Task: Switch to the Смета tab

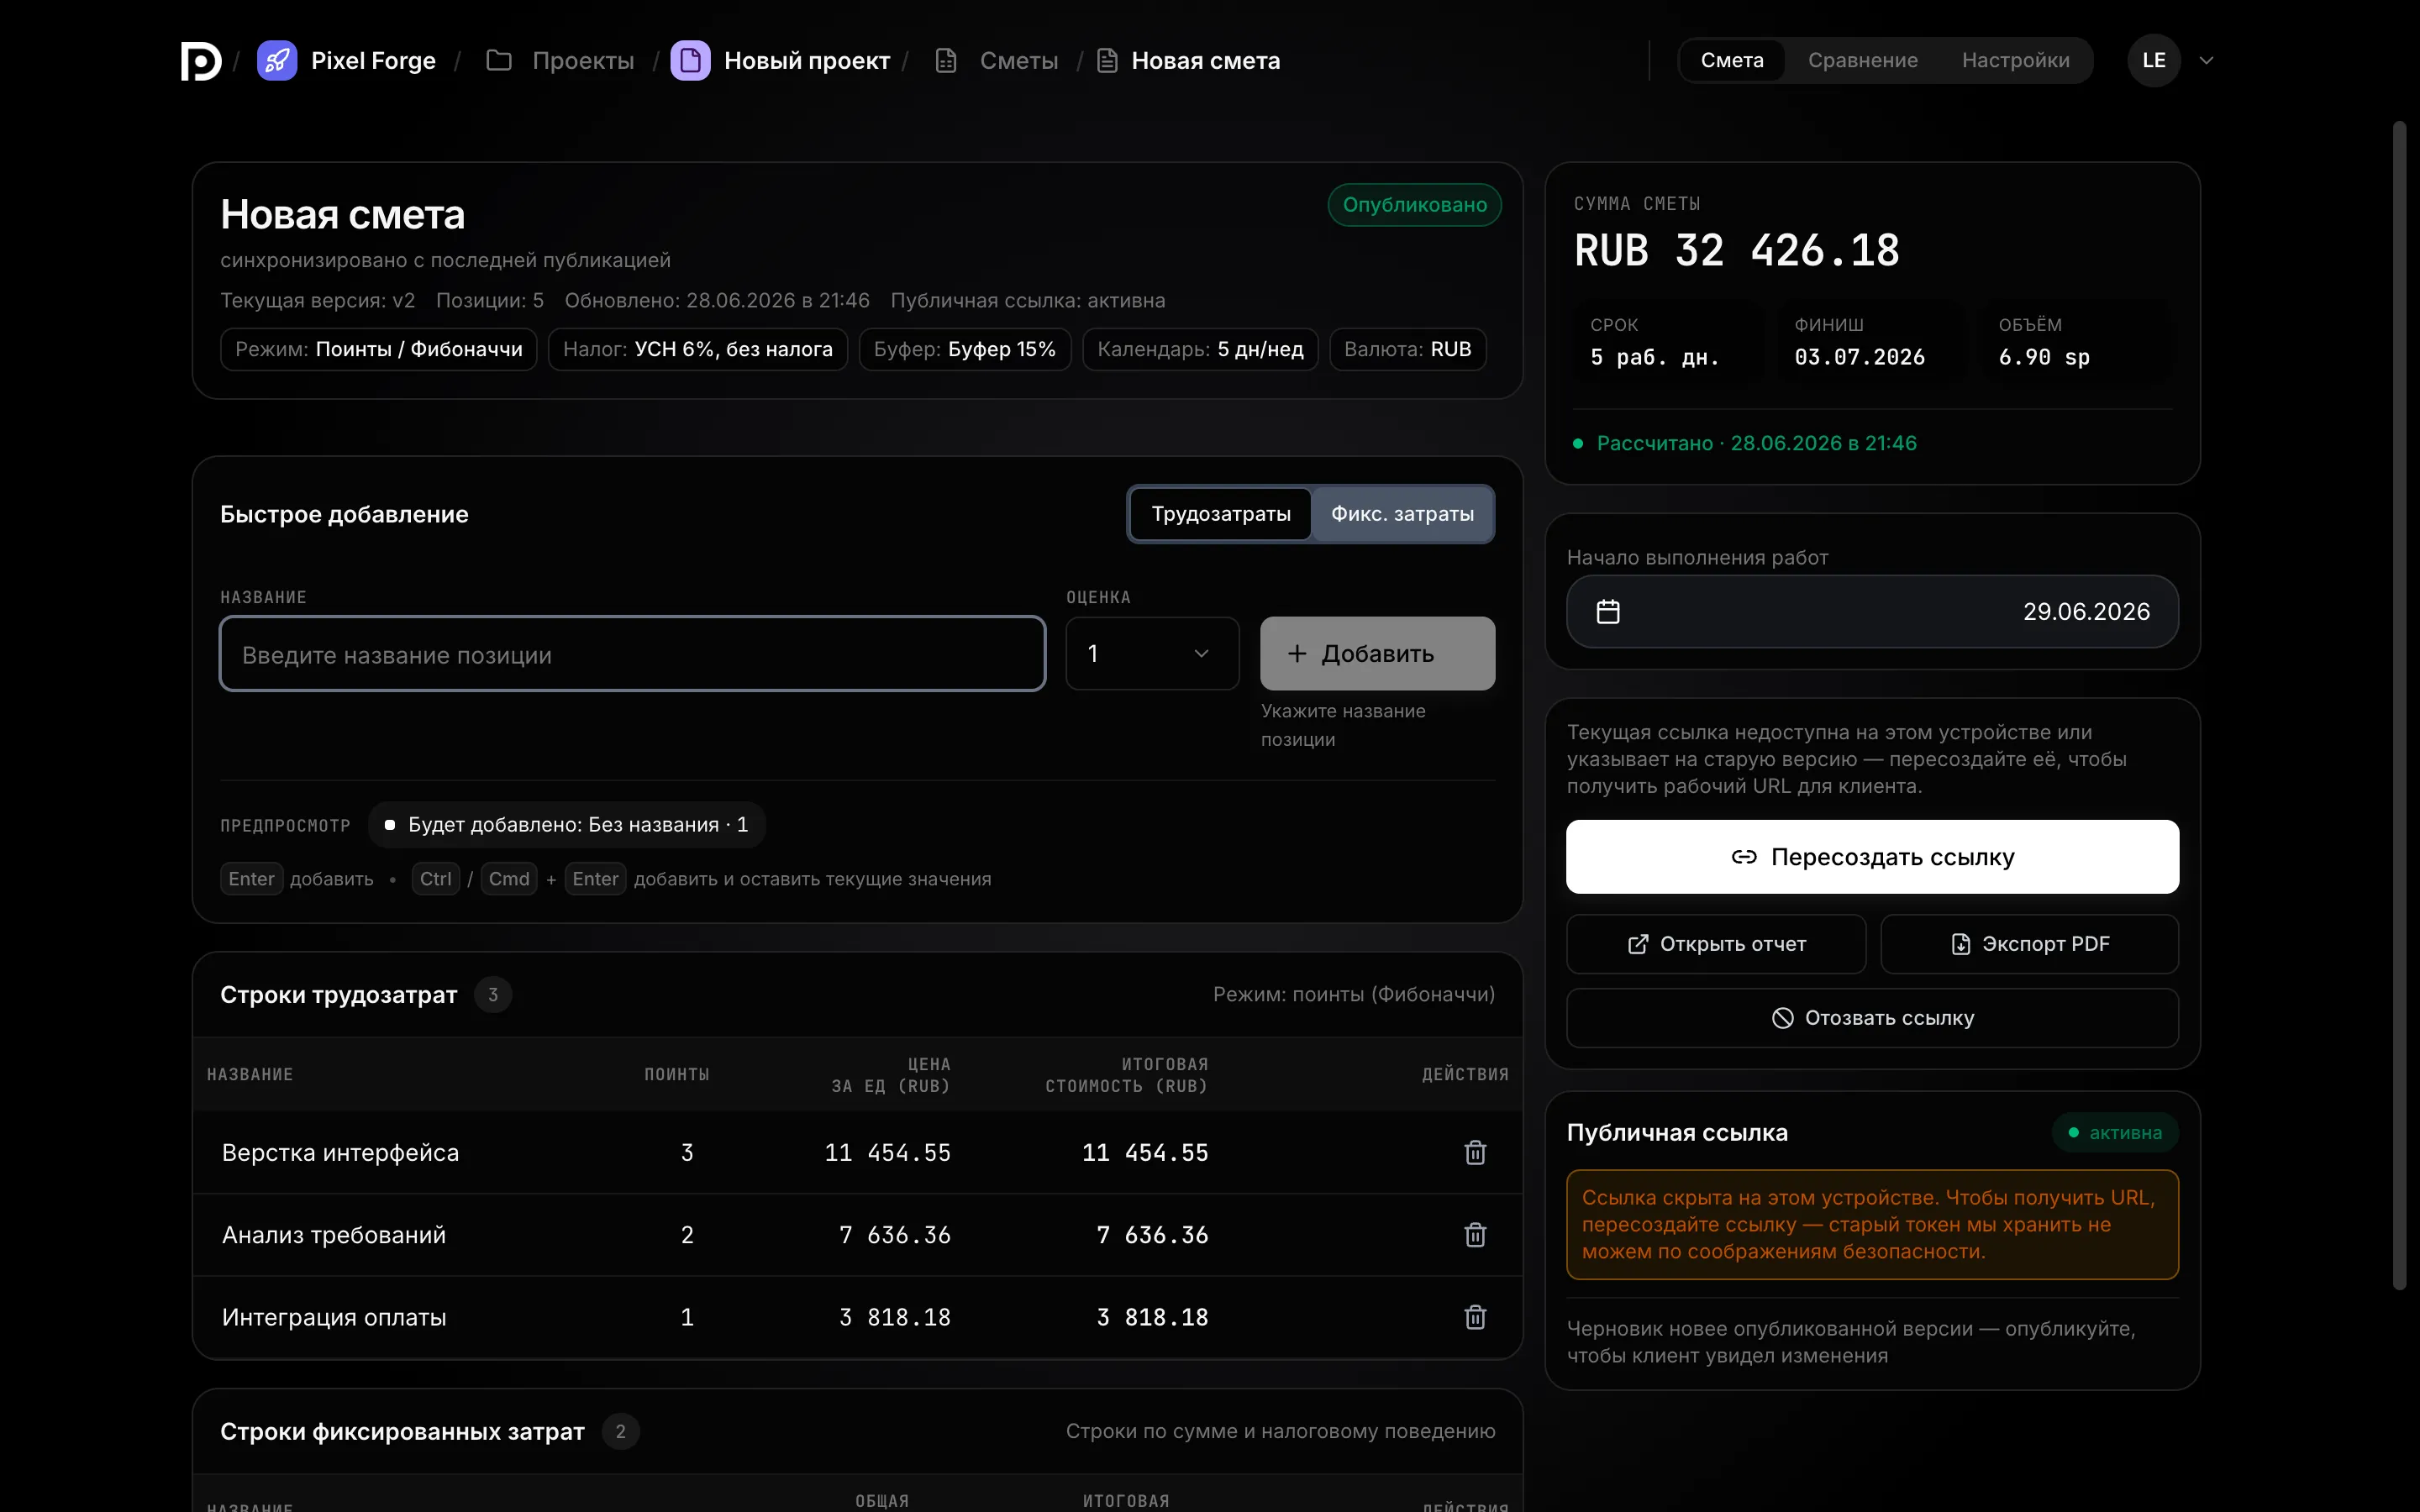Action: click(1732, 61)
